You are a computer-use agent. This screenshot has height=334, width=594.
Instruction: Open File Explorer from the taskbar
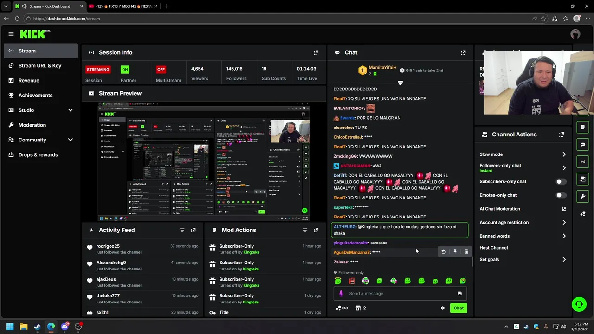(x=24, y=327)
